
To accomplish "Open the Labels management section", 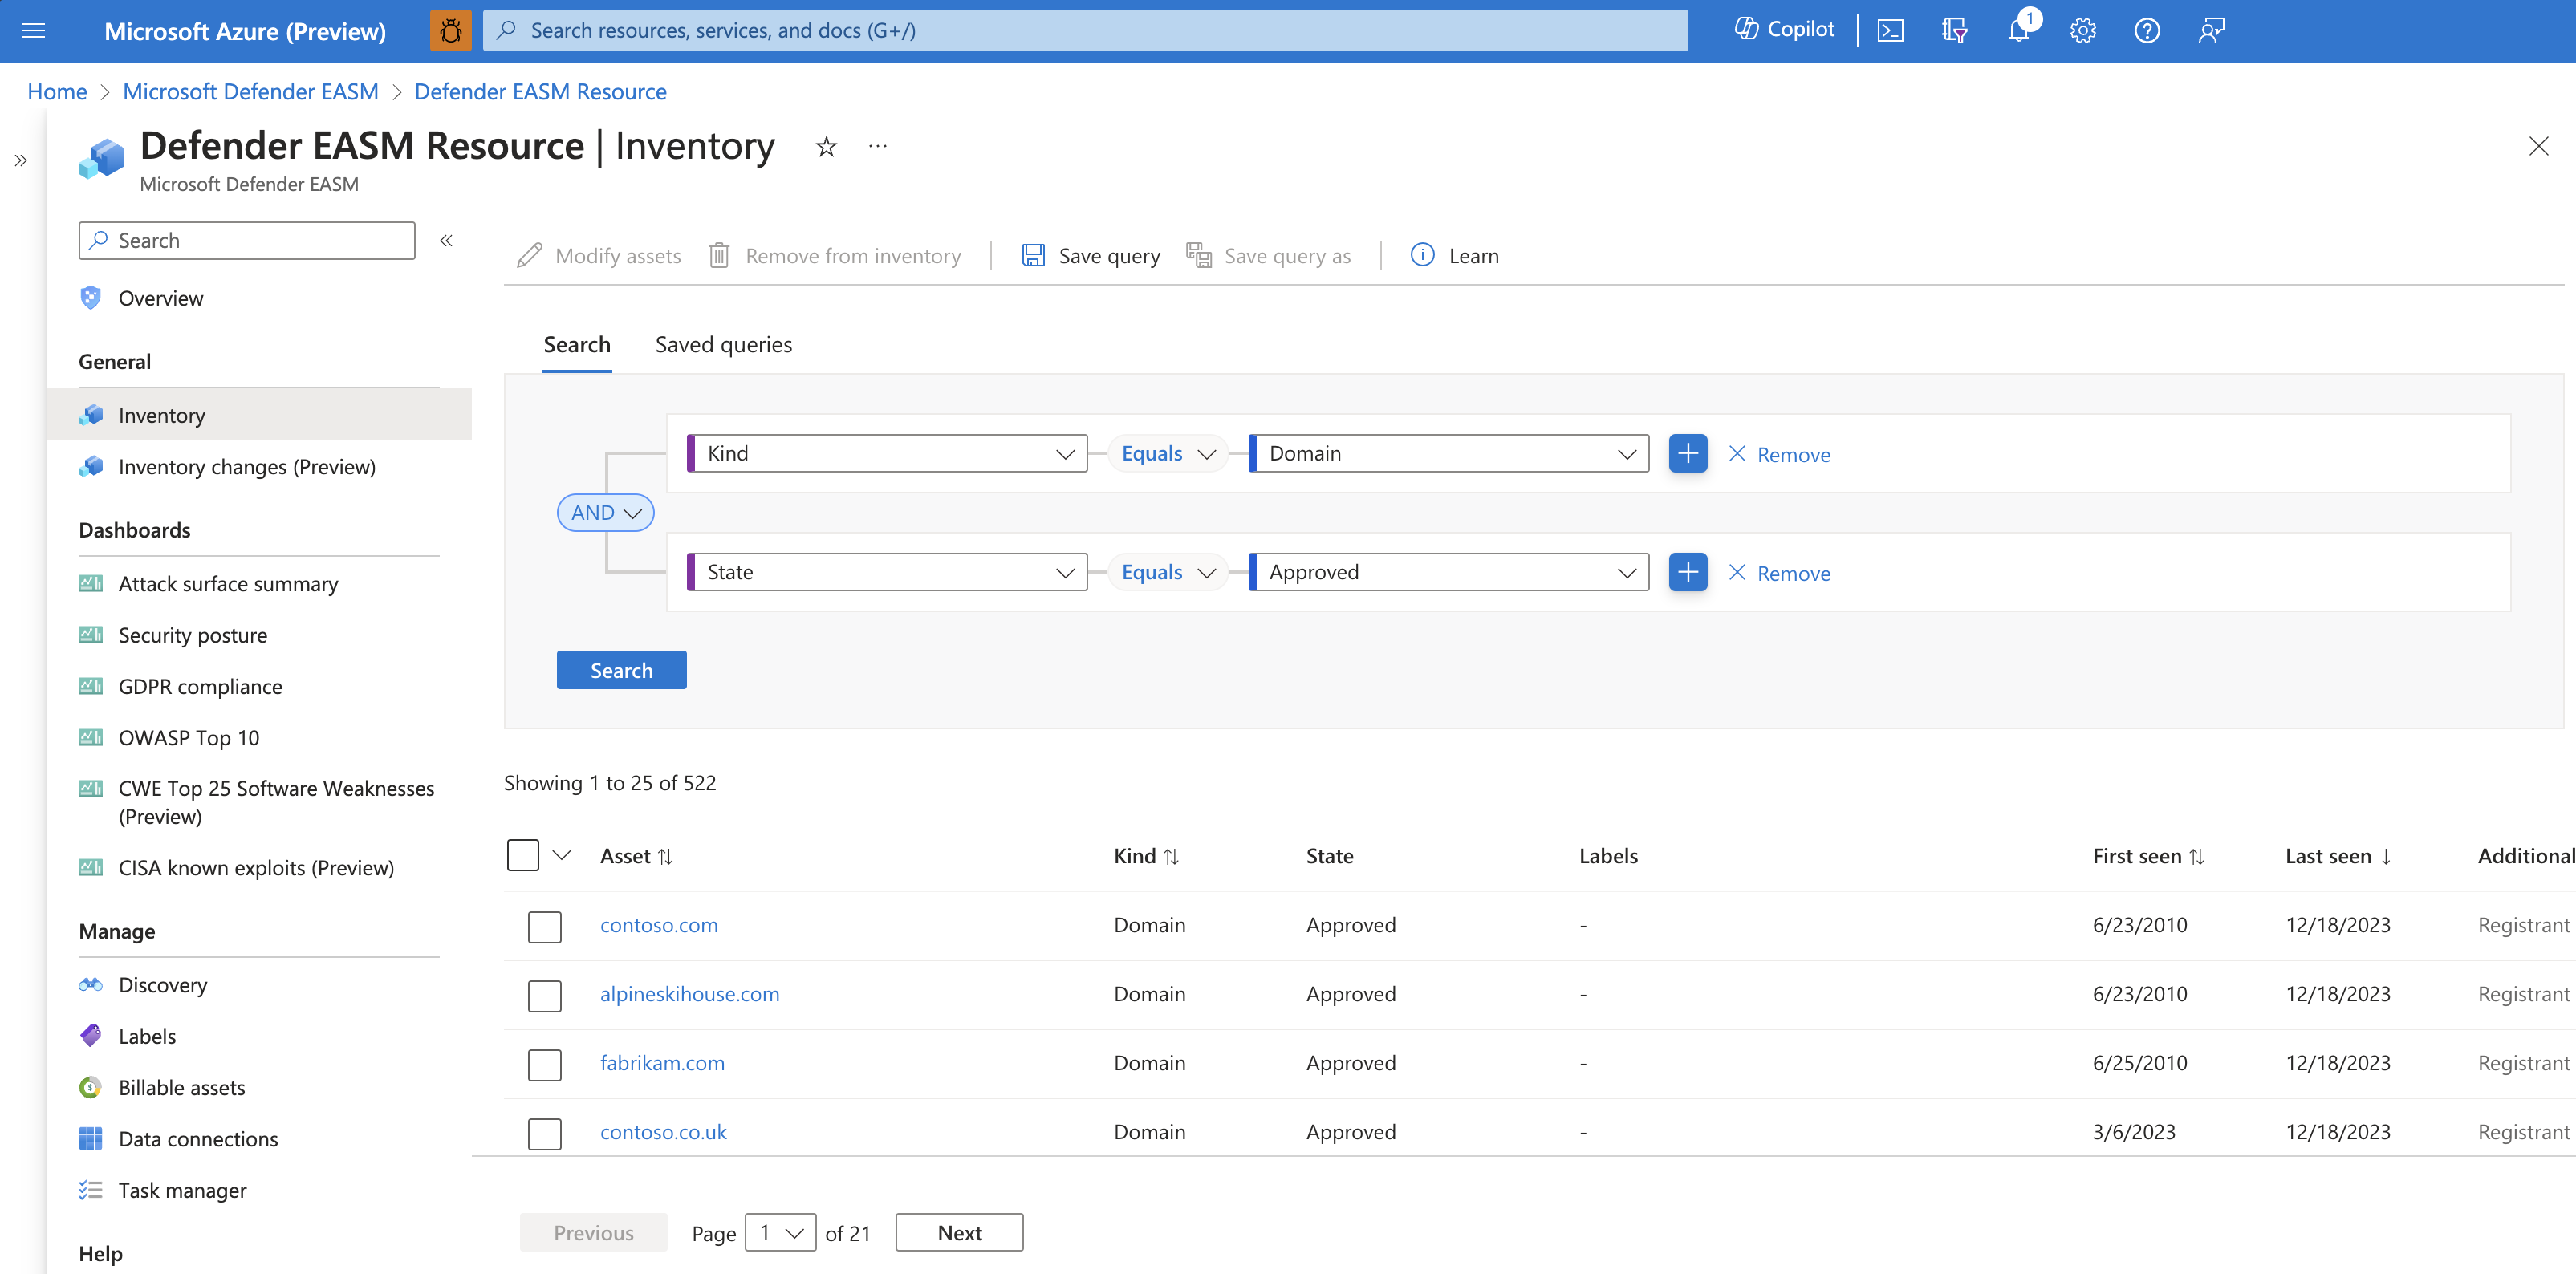I will [x=146, y=1036].
